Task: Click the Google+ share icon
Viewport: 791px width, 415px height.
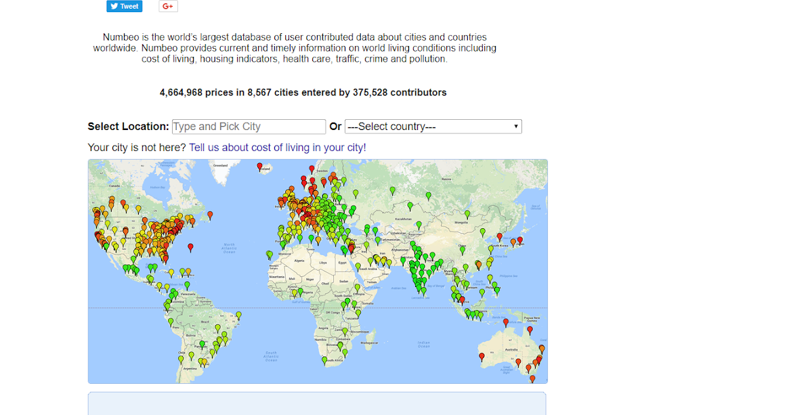Action: [167, 6]
